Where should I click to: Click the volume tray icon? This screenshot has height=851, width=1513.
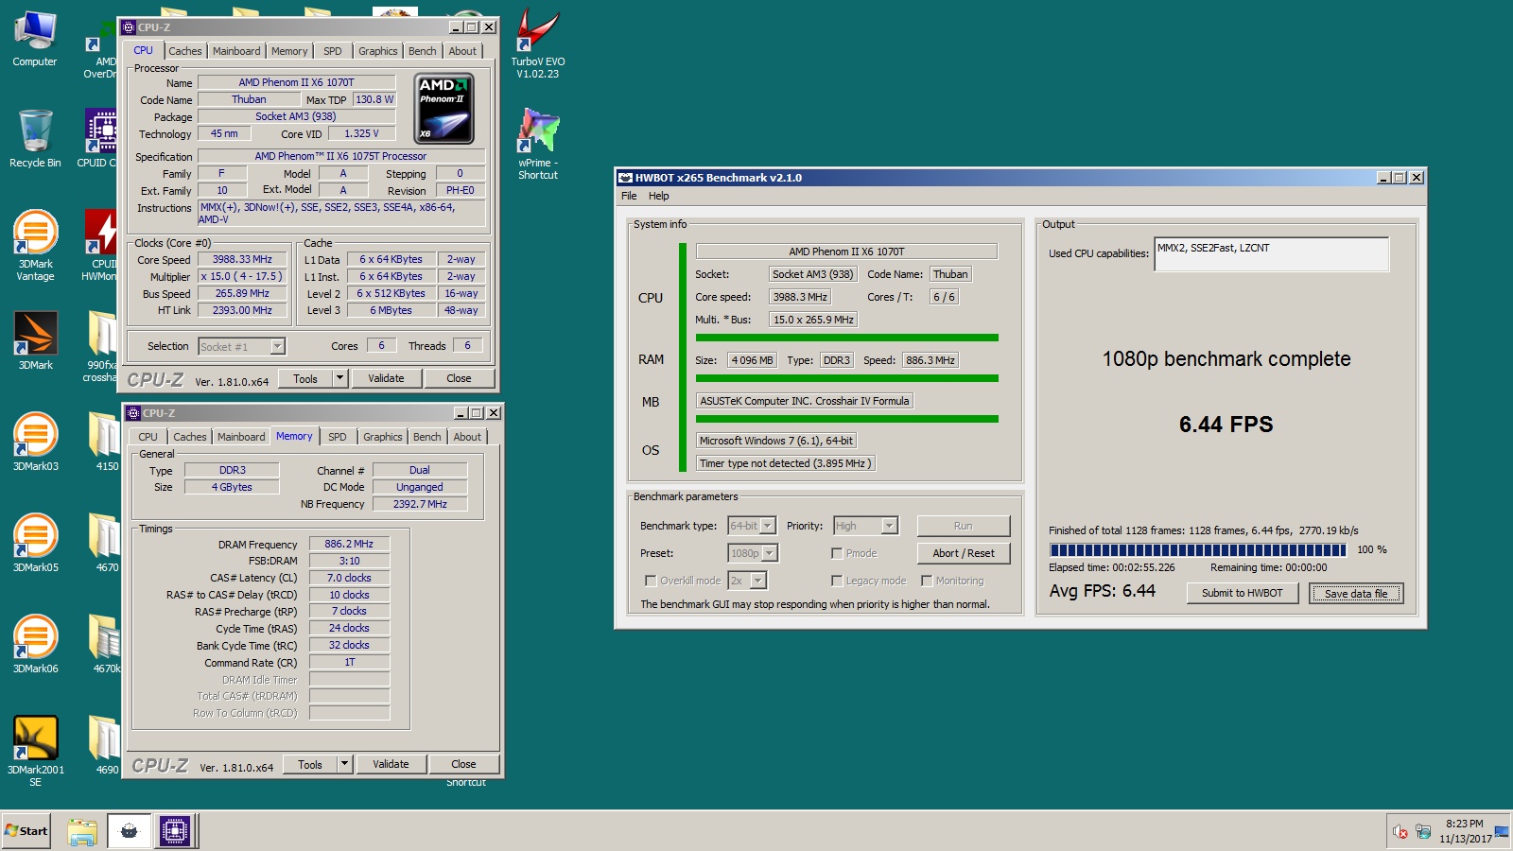click(1400, 832)
